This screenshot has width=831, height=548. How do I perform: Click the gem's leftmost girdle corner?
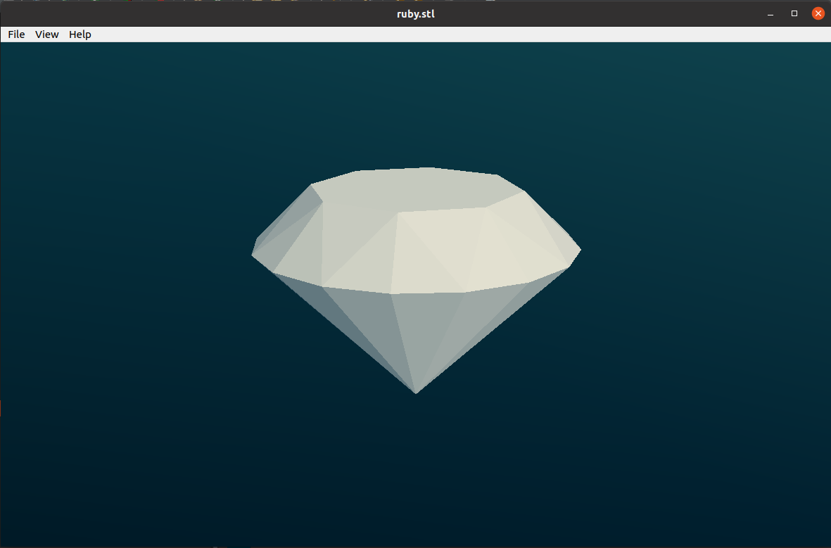pyautogui.click(x=253, y=255)
